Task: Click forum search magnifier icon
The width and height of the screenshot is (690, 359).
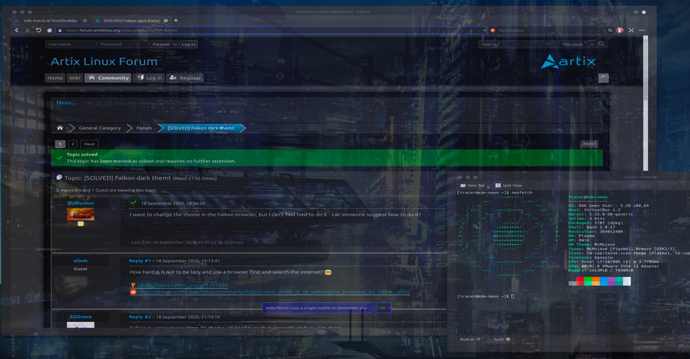Action: pos(601,44)
